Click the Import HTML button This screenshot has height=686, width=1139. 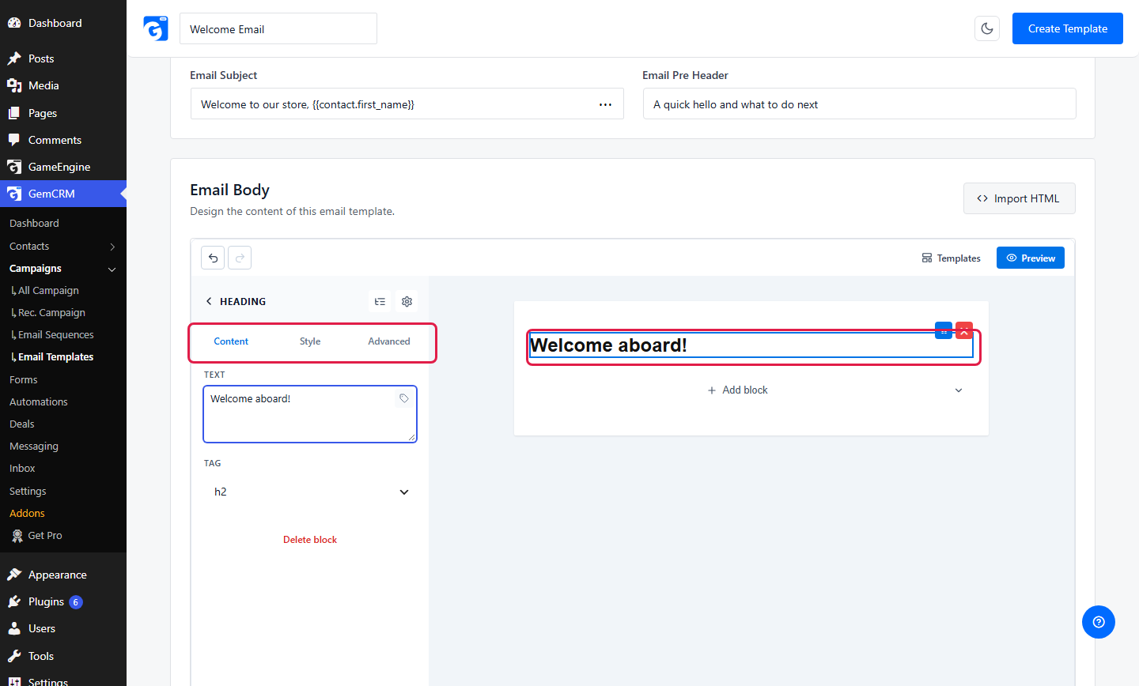pyautogui.click(x=1020, y=198)
